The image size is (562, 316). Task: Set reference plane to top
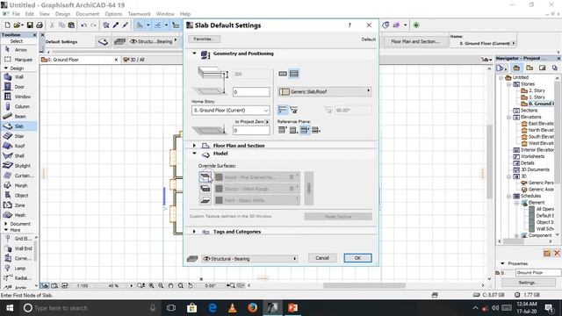(x=282, y=130)
